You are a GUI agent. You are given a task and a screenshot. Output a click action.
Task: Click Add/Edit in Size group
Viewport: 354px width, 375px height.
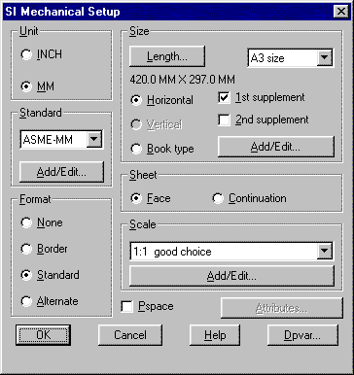tap(275, 147)
